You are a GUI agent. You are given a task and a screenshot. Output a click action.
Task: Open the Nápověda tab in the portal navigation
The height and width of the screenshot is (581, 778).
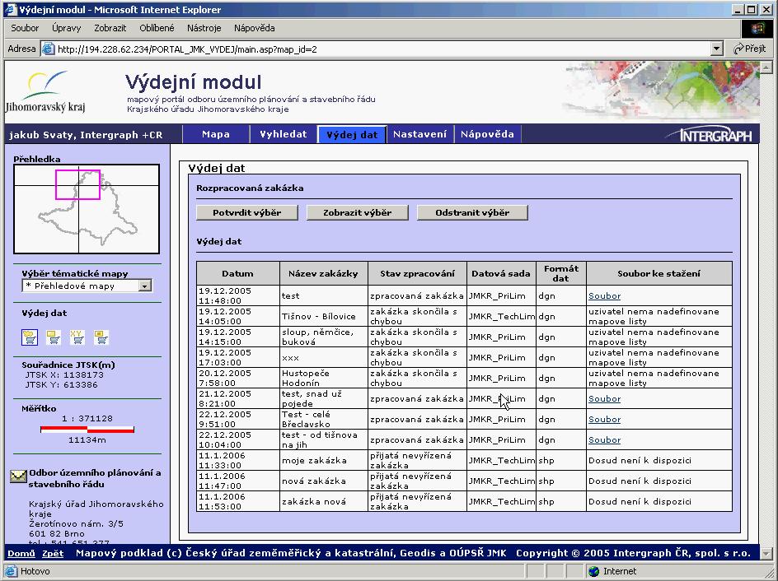pyautogui.click(x=487, y=134)
